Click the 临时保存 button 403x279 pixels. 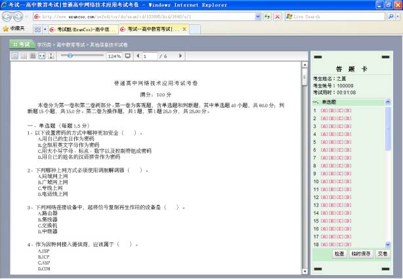coord(361,253)
